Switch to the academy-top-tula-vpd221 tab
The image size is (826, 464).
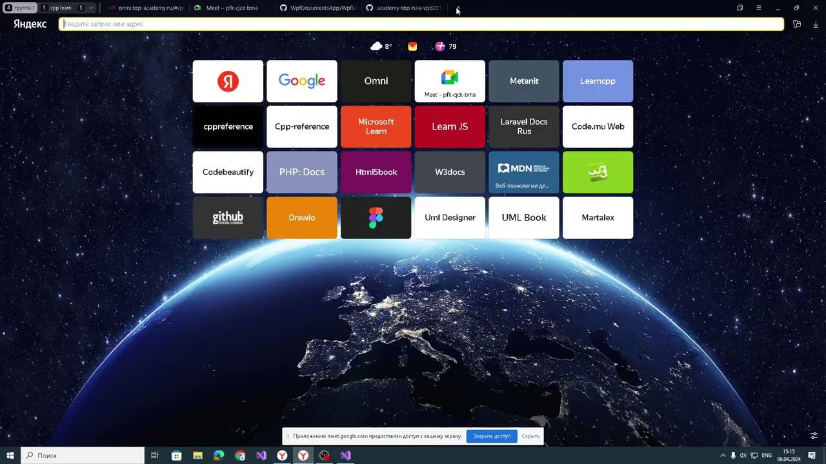coord(403,8)
